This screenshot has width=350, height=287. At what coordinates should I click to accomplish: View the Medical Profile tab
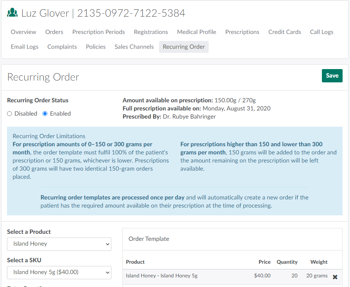point(196,32)
